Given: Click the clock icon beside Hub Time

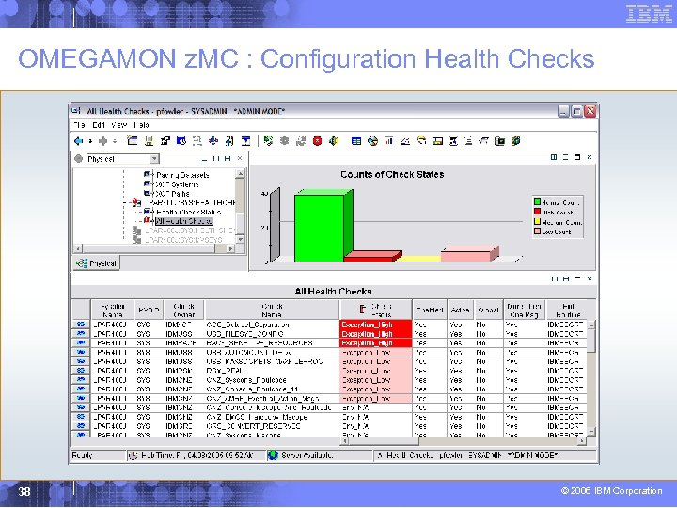Looking at the screenshot, I should (x=134, y=455).
